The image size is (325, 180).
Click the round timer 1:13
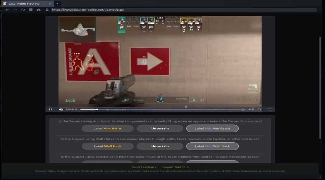(x=160, y=18)
